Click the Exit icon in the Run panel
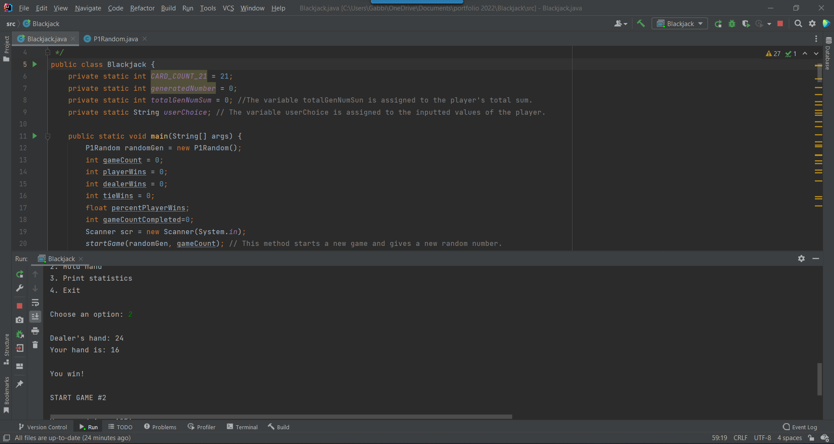 point(20,348)
